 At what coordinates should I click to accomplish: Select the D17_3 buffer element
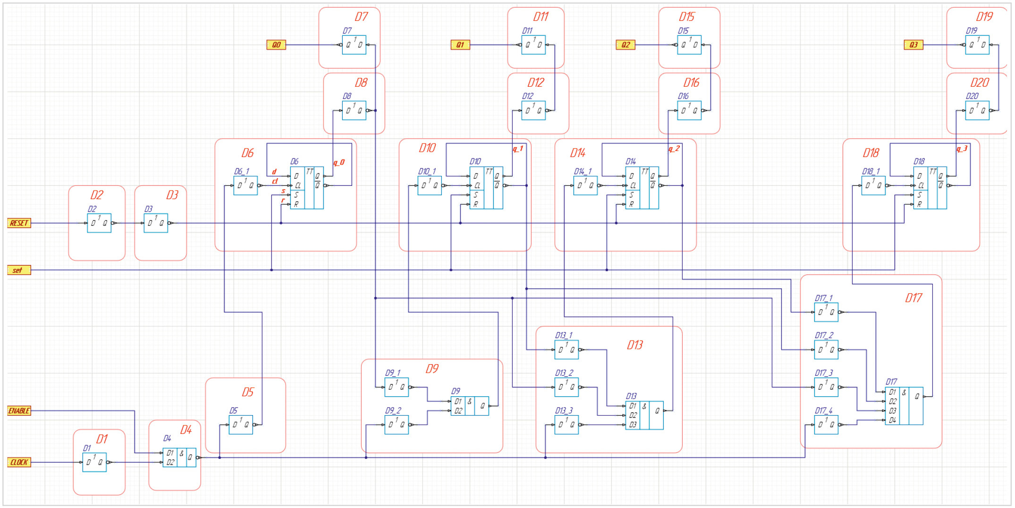click(x=826, y=387)
